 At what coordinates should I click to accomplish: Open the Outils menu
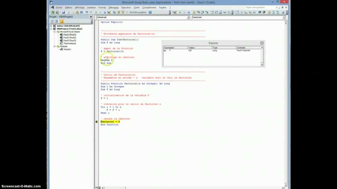(137, 8)
